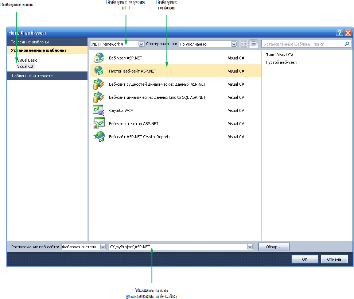354x299 pixels.
Task: Click Visual C# label in Служба WCF row
Action: [236, 110]
